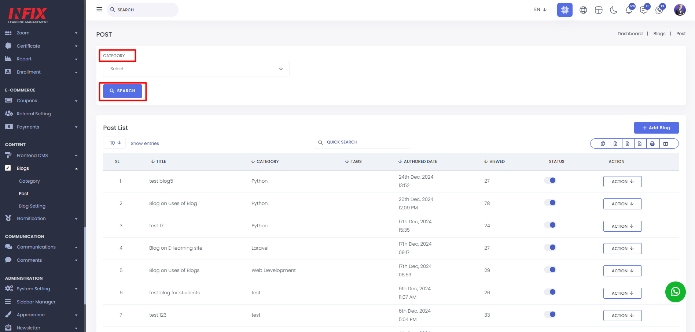
Task: Toggle status of test 17 post
Action: (x=550, y=225)
